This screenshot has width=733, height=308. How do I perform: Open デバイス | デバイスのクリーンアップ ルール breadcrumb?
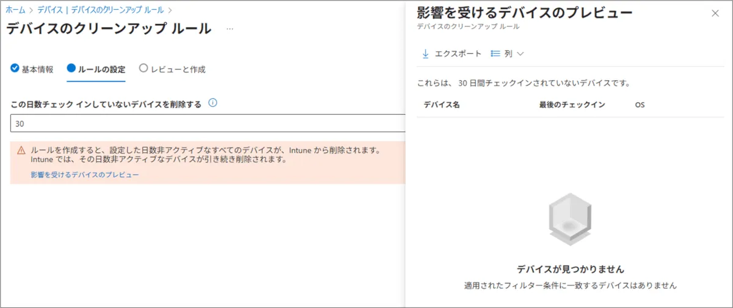coord(101,10)
